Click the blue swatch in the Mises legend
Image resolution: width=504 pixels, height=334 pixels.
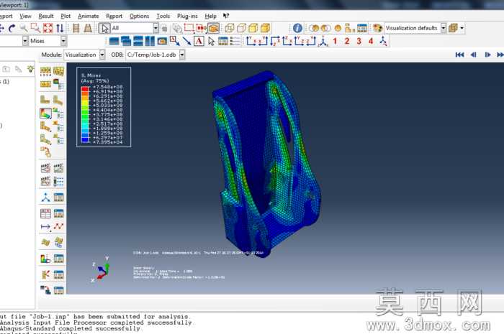coord(85,140)
